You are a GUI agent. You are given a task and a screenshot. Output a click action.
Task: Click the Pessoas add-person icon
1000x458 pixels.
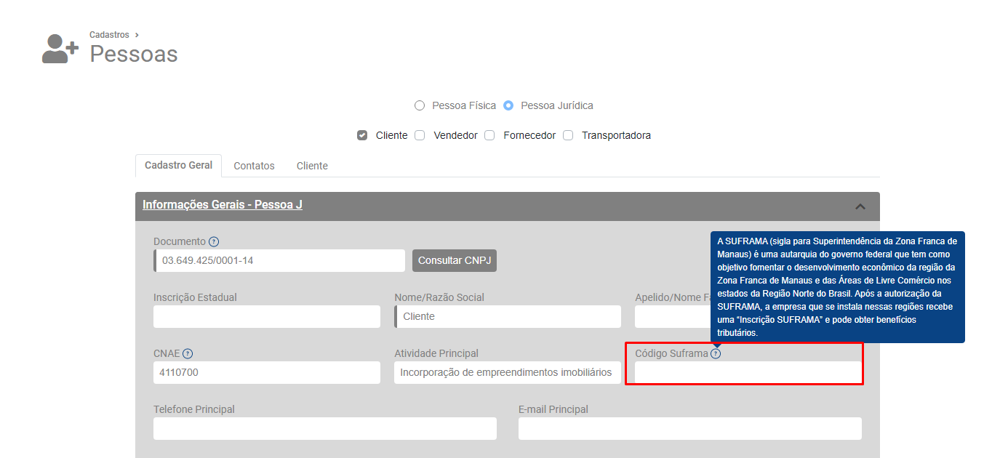coord(60,49)
